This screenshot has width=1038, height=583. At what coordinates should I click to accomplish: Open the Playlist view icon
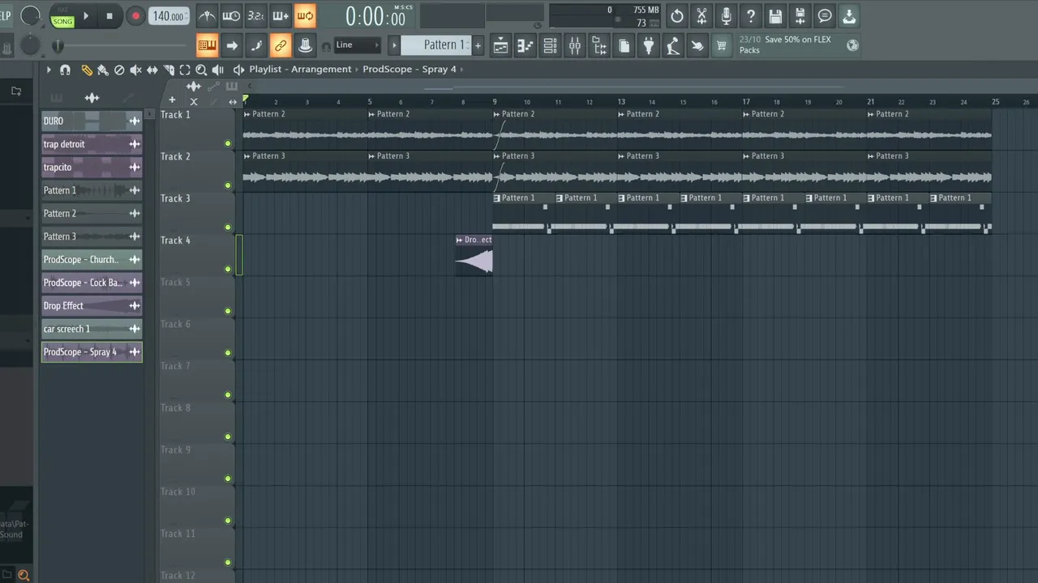(501, 45)
